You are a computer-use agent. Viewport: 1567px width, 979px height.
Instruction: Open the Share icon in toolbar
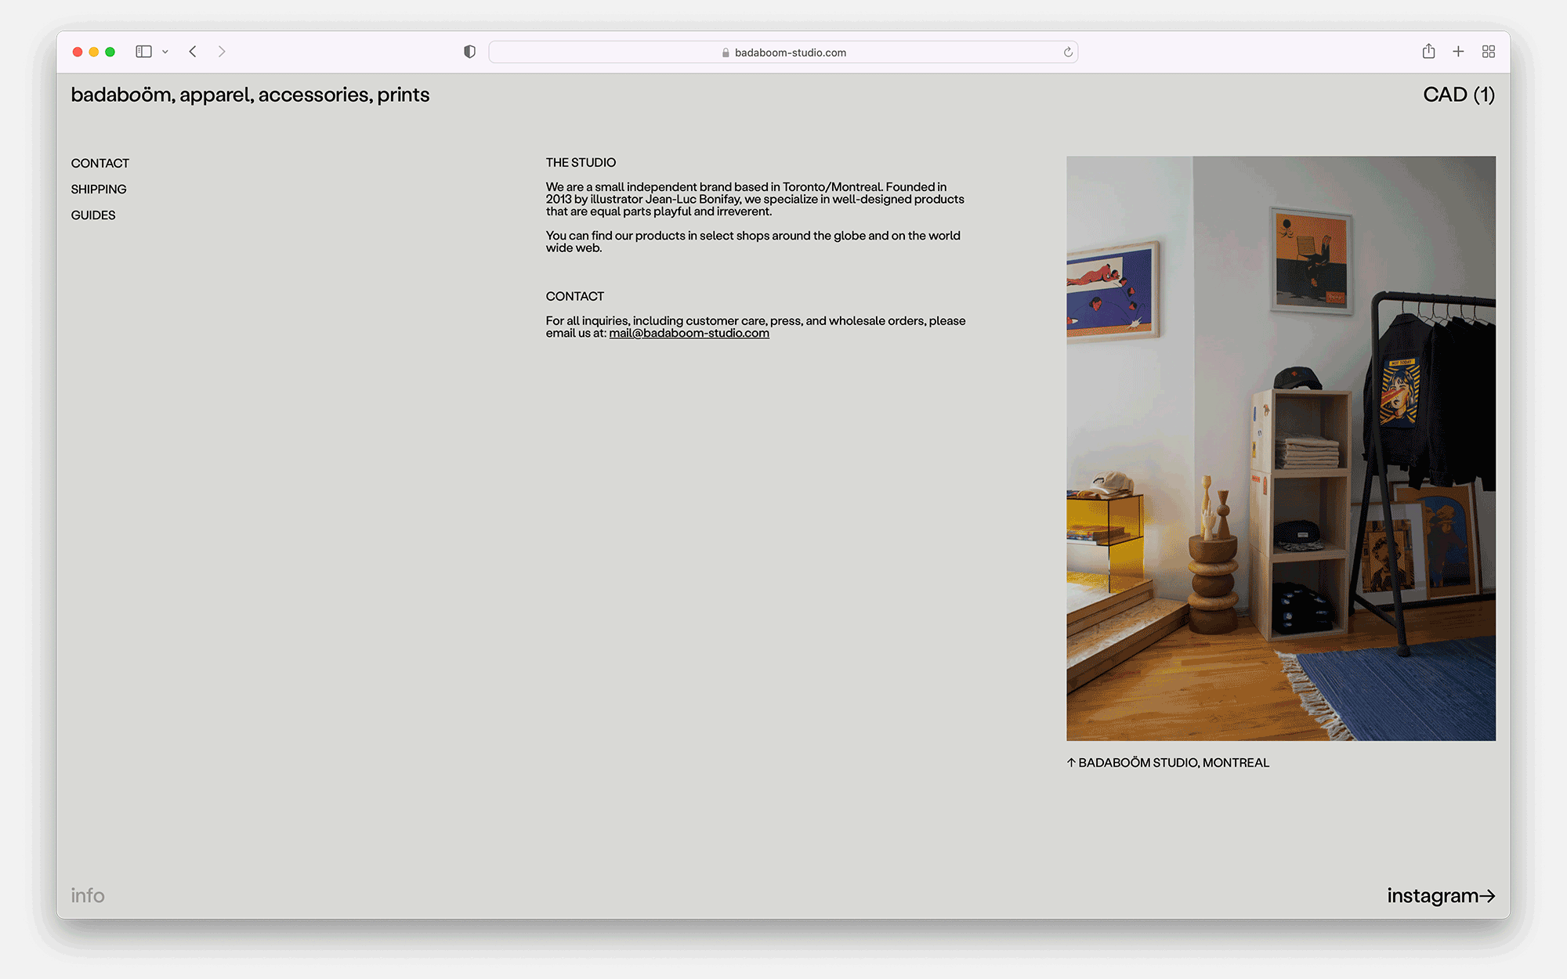coord(1428,52)
